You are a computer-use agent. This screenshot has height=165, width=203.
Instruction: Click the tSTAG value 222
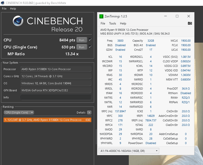[151, 125]
